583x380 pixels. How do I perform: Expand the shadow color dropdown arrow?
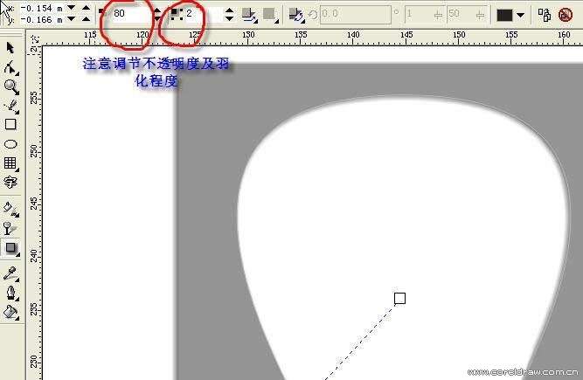pyautogui.click(x=521, y=15)
